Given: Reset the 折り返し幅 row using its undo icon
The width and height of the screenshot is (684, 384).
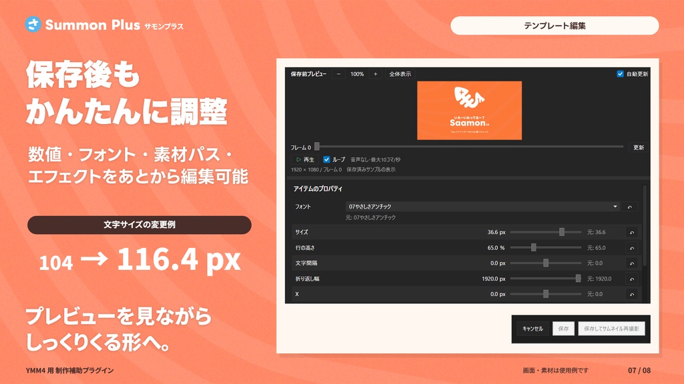Looking at the screenshot, I should click(632, 279).
